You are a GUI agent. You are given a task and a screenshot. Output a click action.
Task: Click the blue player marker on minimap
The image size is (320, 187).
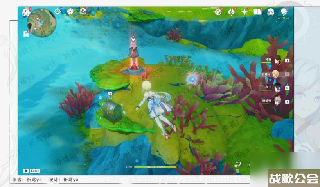[x=41, y=23]
